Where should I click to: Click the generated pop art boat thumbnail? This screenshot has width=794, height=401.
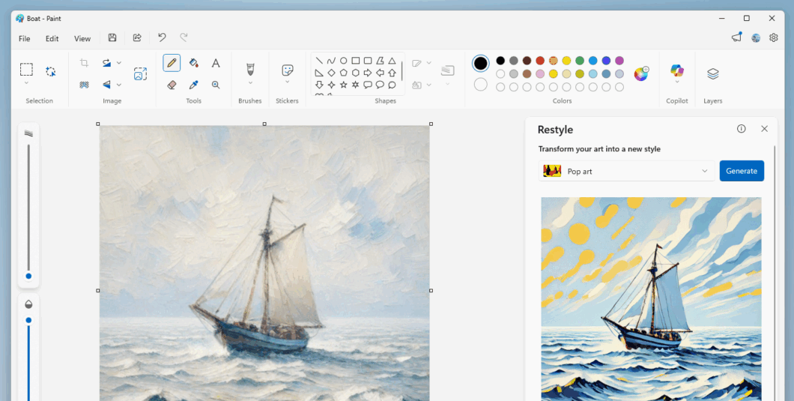(651, 298)
